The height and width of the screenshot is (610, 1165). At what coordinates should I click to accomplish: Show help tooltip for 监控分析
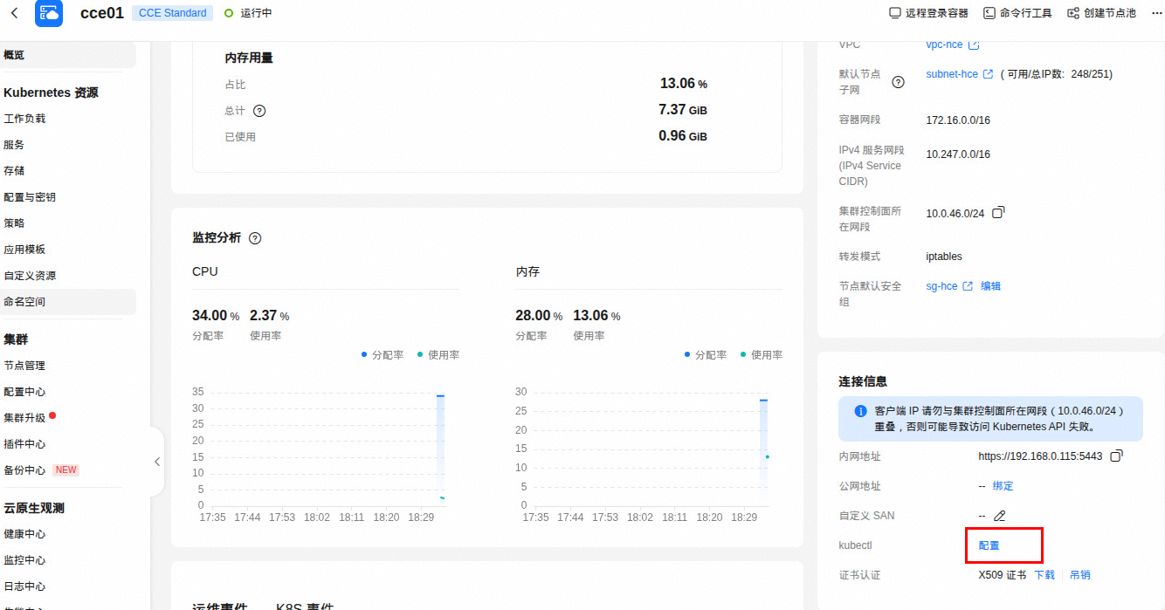255,238
